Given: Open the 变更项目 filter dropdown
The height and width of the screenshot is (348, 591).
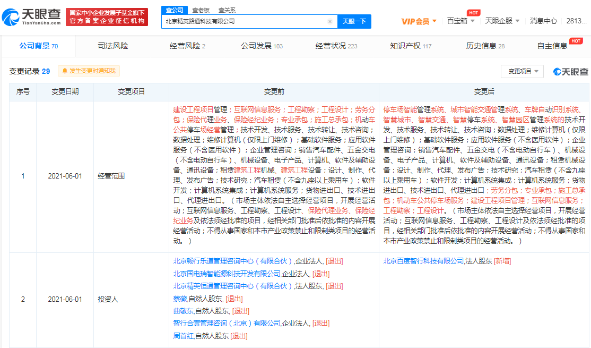Looking at the screenshot, I should click(523, 71).
